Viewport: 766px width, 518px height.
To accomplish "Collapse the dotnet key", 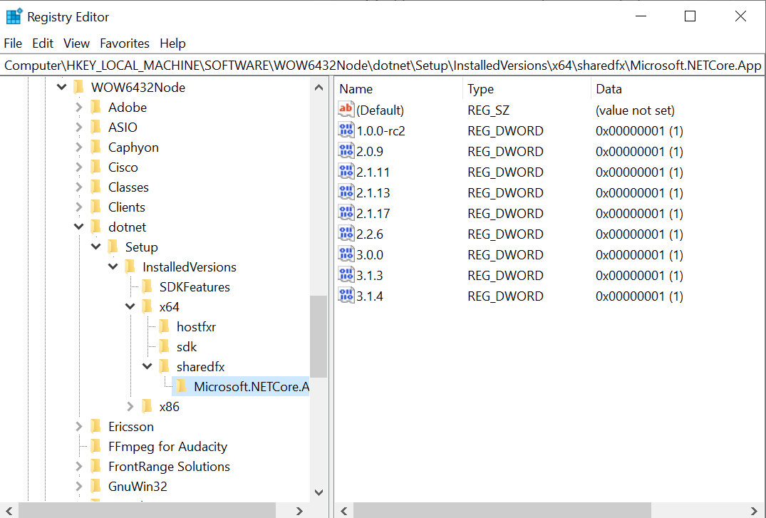I will (78, 227).
